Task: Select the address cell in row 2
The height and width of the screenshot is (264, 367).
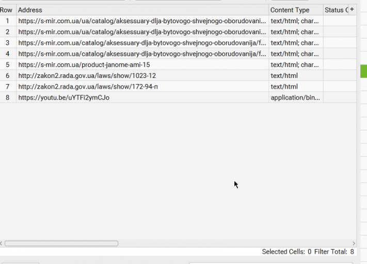Action: click(142, 32)
